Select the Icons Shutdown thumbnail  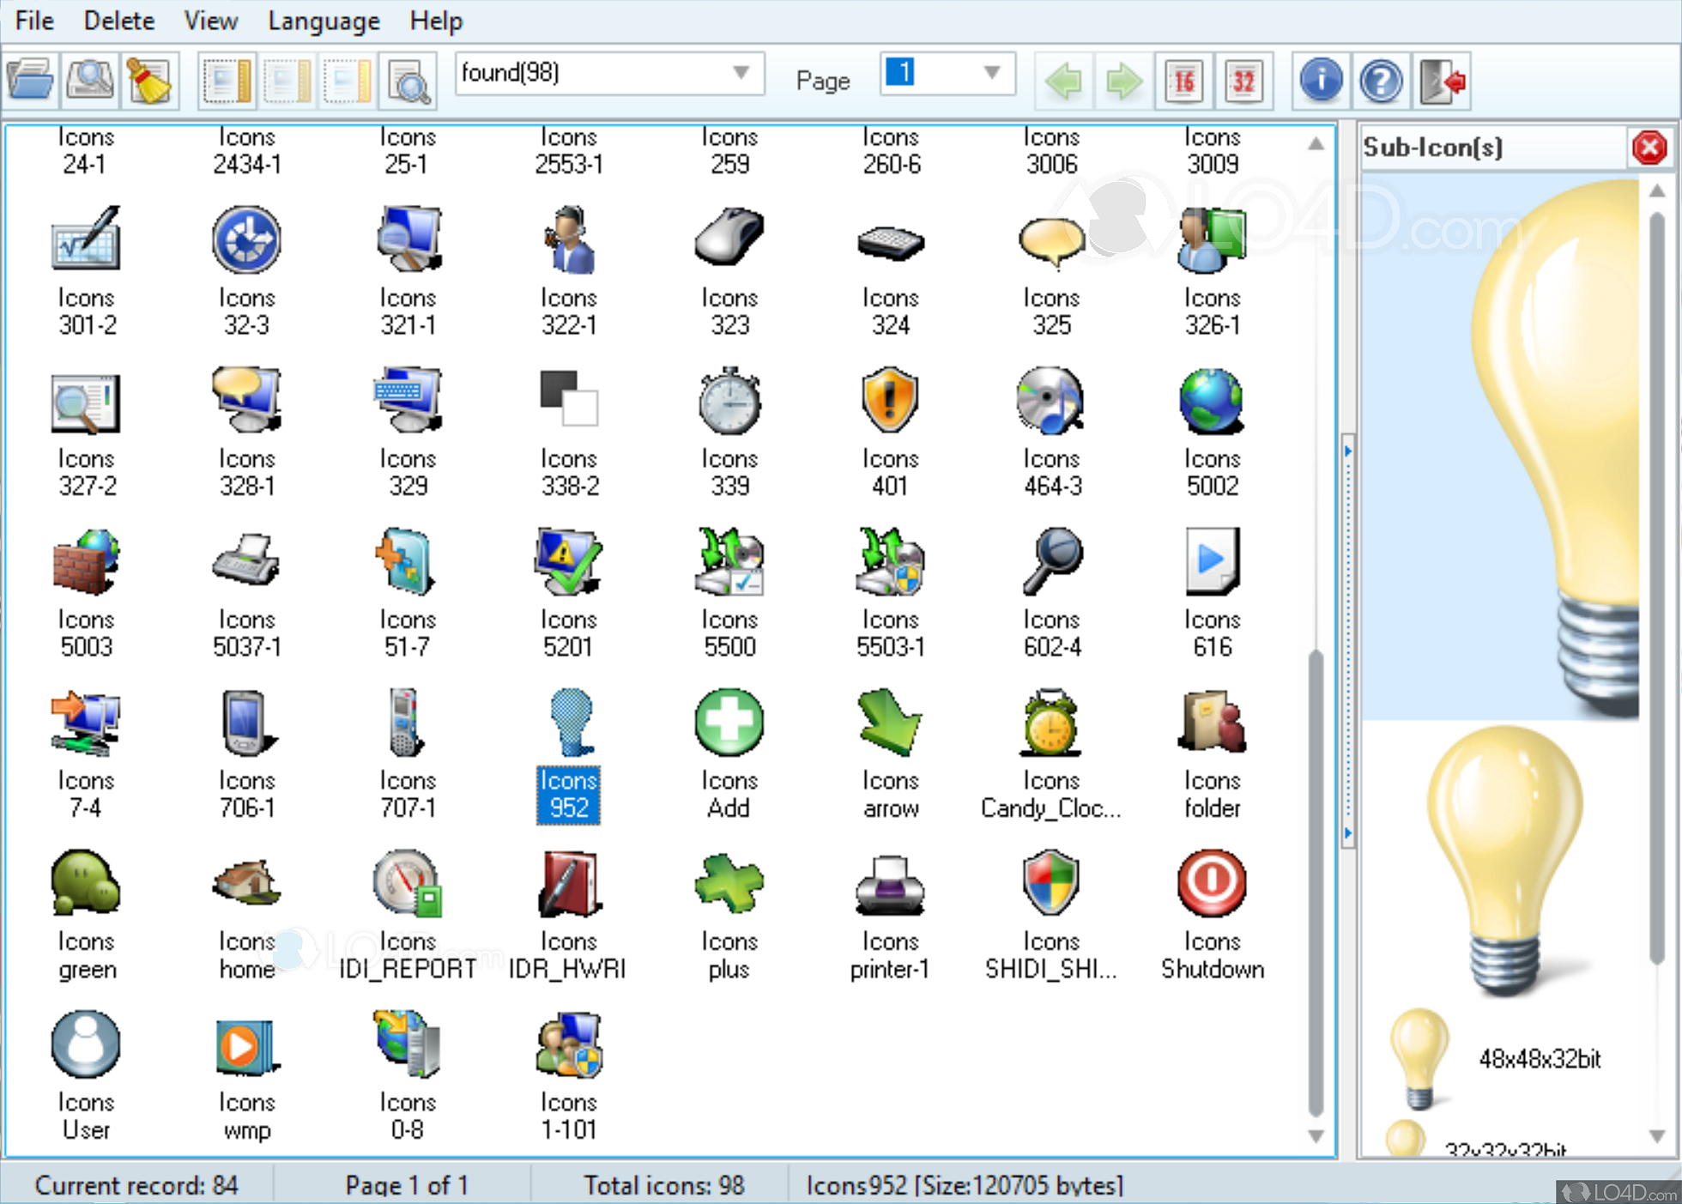1211,884
